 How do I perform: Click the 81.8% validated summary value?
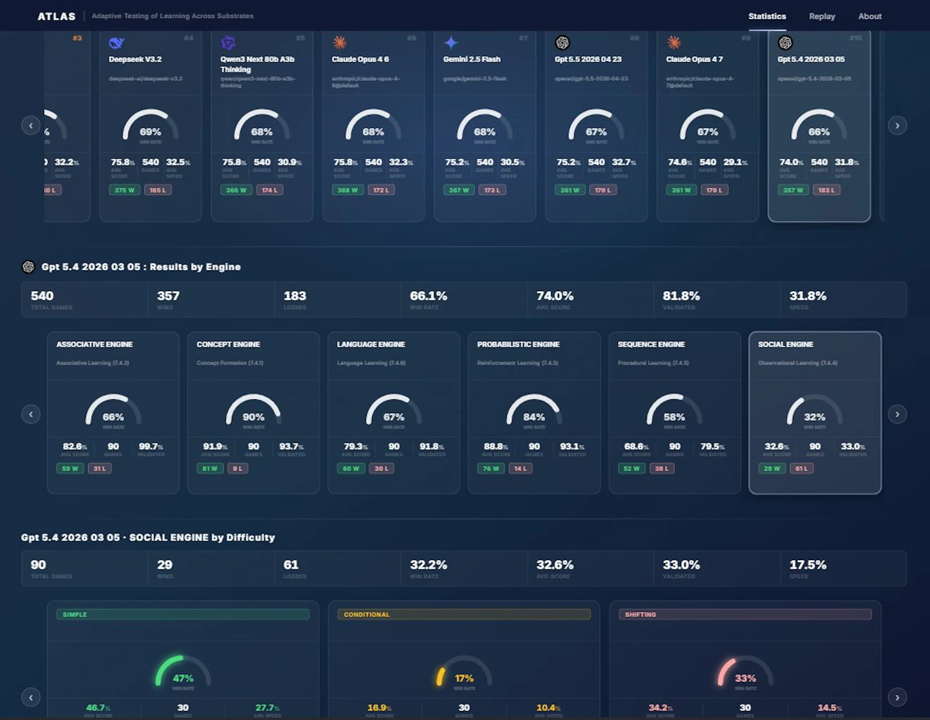click(x=681, y=296)
